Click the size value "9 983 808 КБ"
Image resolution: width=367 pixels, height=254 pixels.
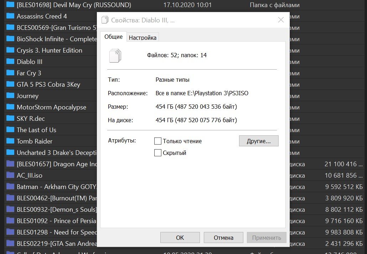344,232
